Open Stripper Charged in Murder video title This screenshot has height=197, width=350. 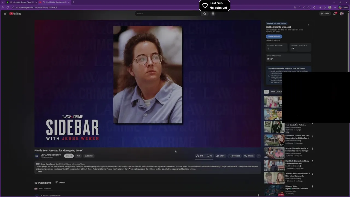point(297,149)
